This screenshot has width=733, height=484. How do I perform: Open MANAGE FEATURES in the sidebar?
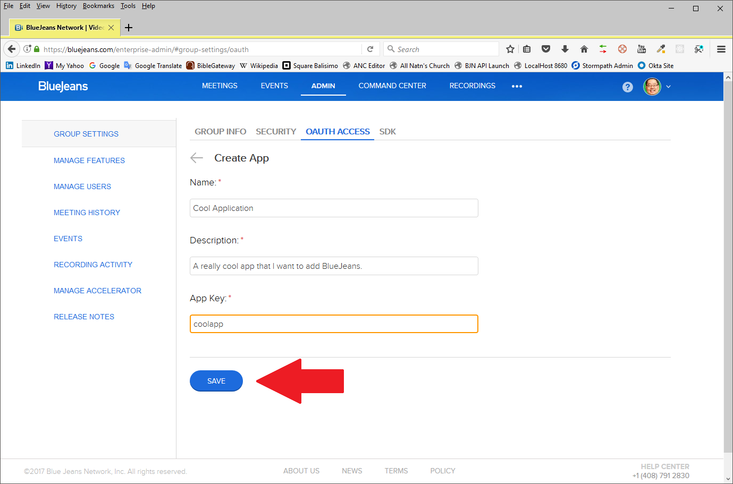(89, 160)
